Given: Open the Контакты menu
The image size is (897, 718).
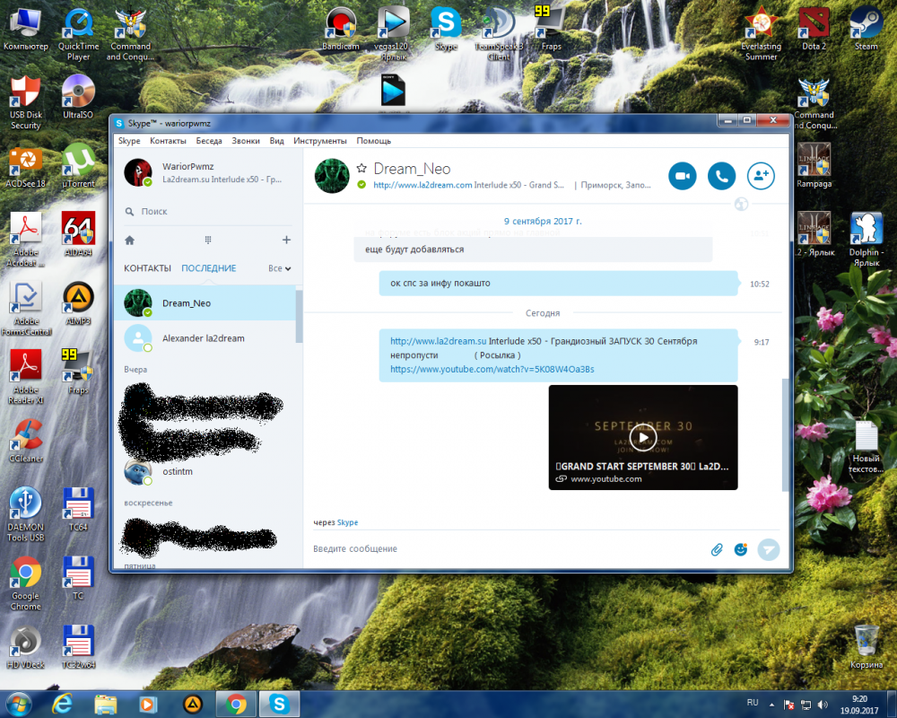Looking at the screenshot, I should 168,141.
